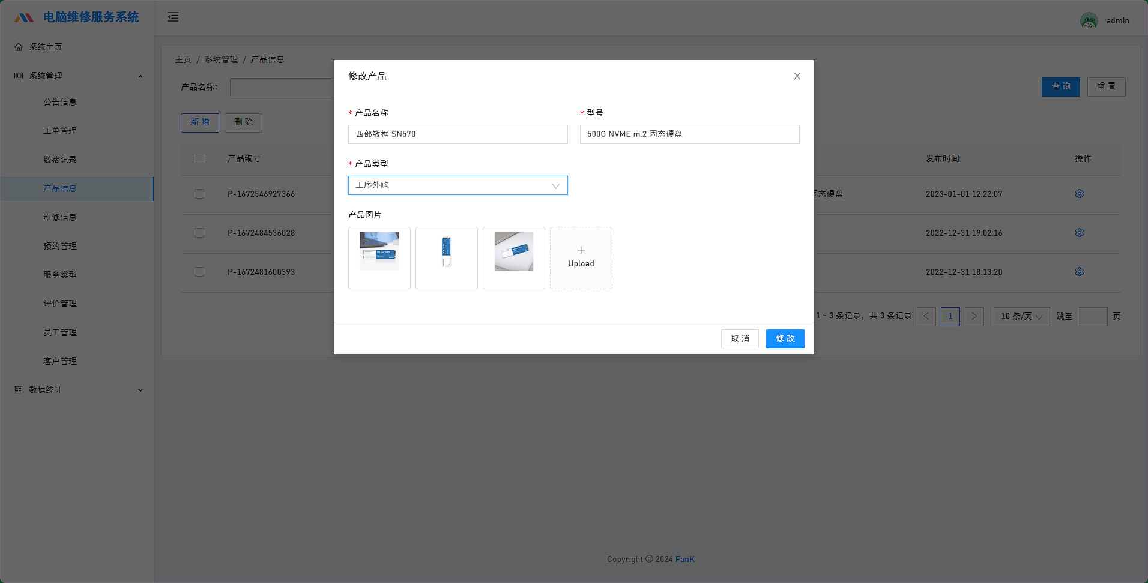
Task: Click the 系统管理 breadcrumb link
Action: tap(221, 59)
